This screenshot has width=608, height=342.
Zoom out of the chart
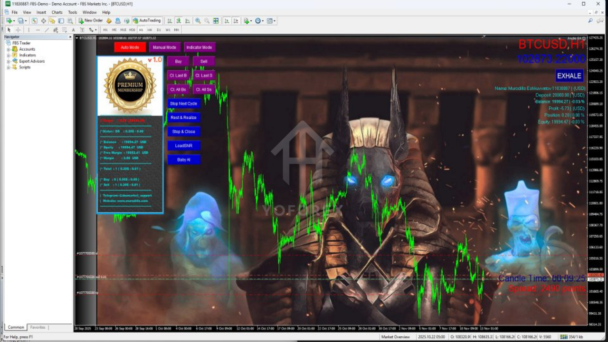(x=206, y=20)
